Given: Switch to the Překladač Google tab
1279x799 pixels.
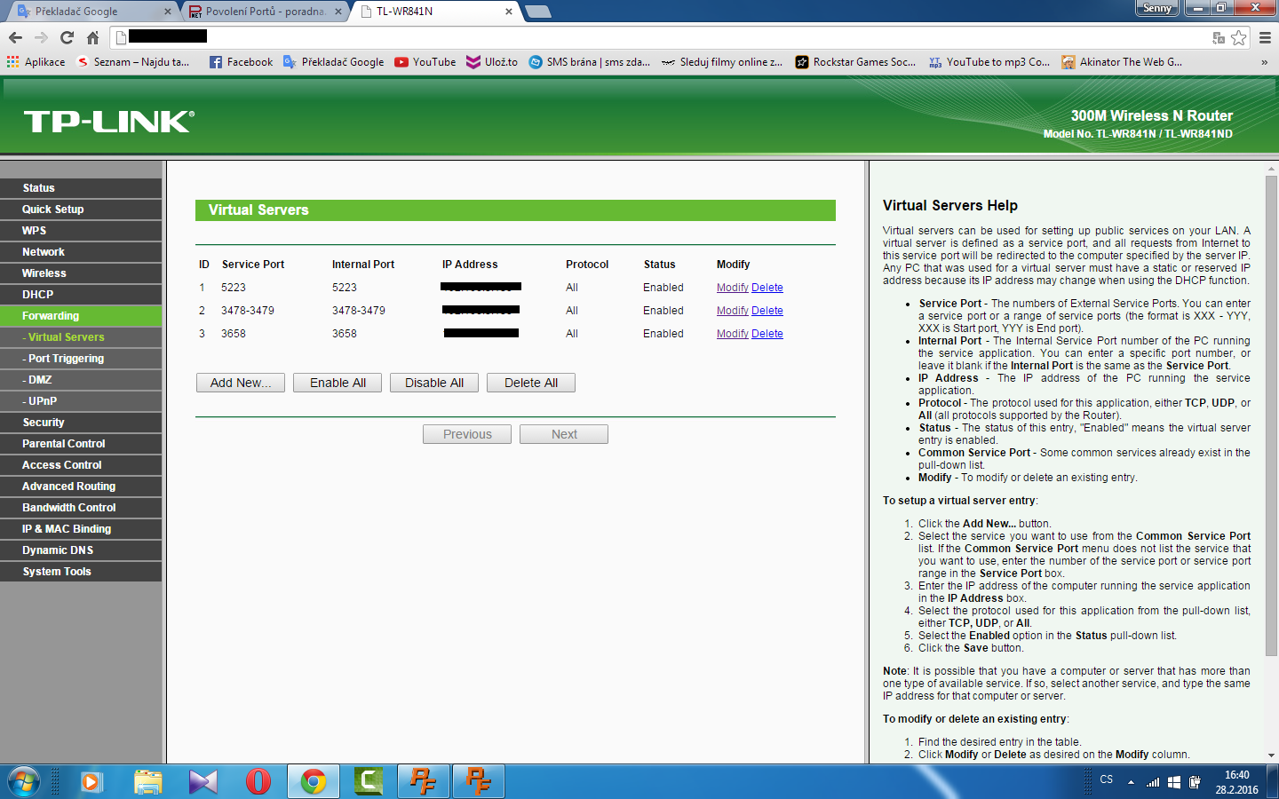Looking at the screenshot, I should (x=93, y=12).
